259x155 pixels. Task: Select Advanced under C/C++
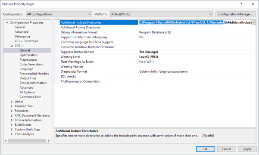(26, 87)
